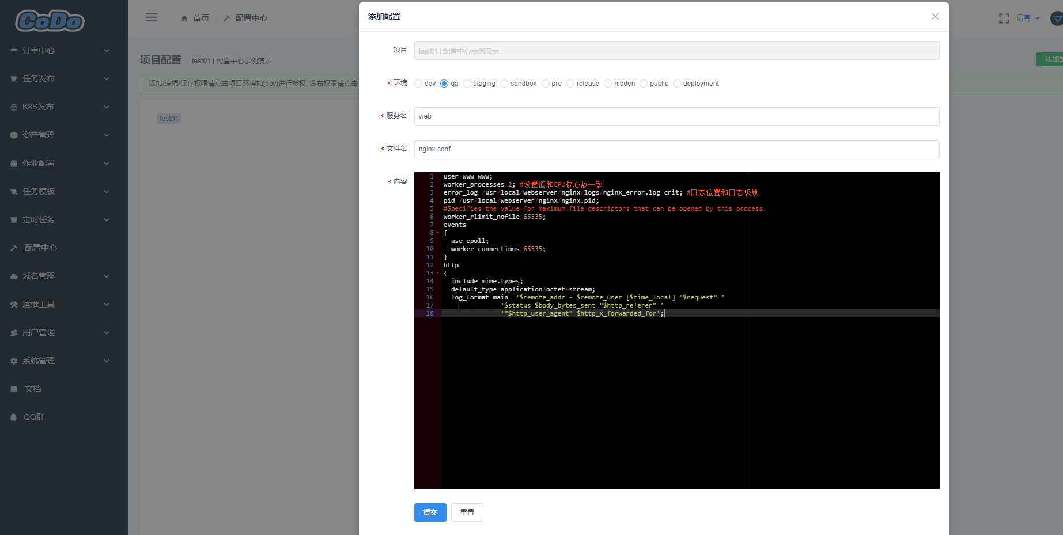Expand the 系统管理 menu chevron

(x=107, y=361)
